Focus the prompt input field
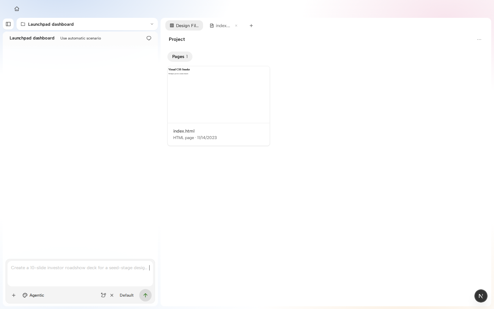494x309 pixels. (x=80, y=273)
